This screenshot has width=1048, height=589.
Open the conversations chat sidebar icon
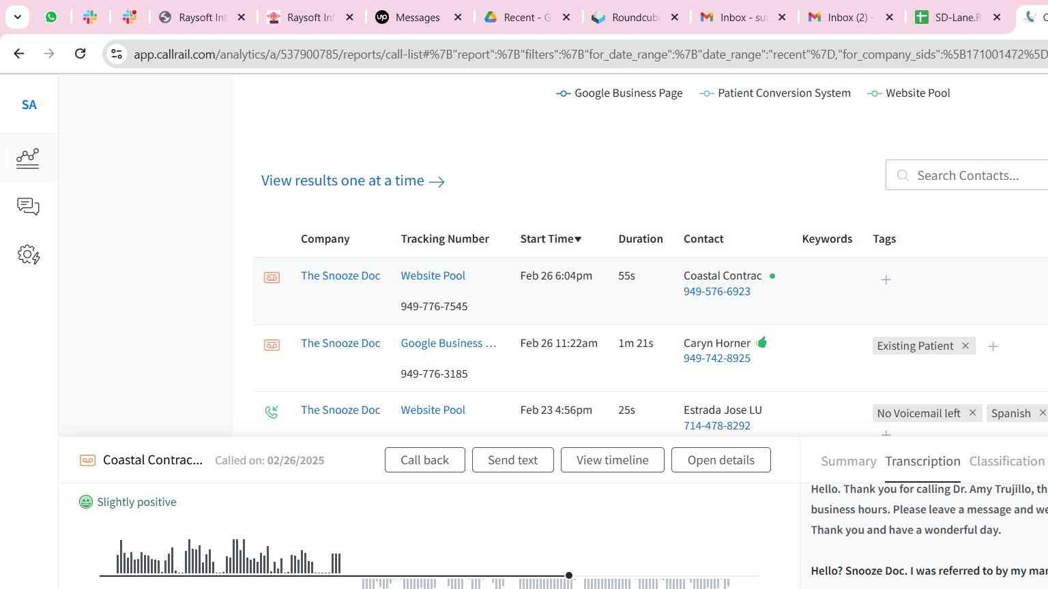[x=28, y=207]
